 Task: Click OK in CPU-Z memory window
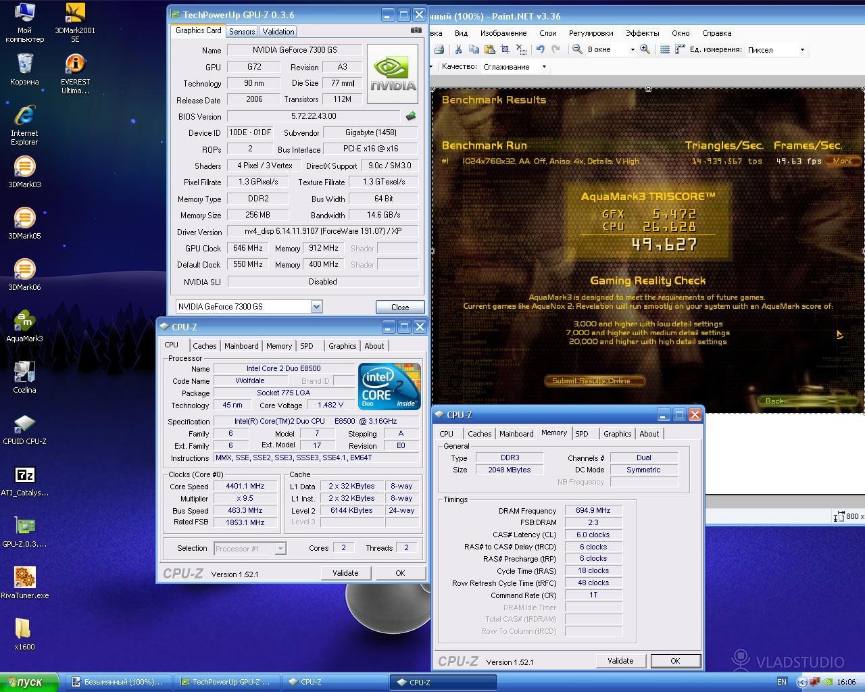tap(675, 661)
